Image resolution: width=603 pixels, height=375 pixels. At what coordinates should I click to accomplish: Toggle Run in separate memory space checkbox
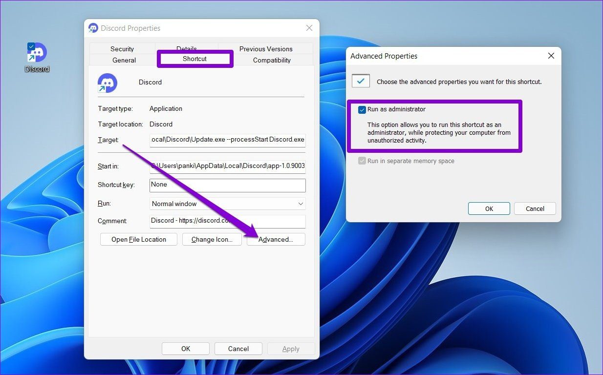tap(362, 161)
